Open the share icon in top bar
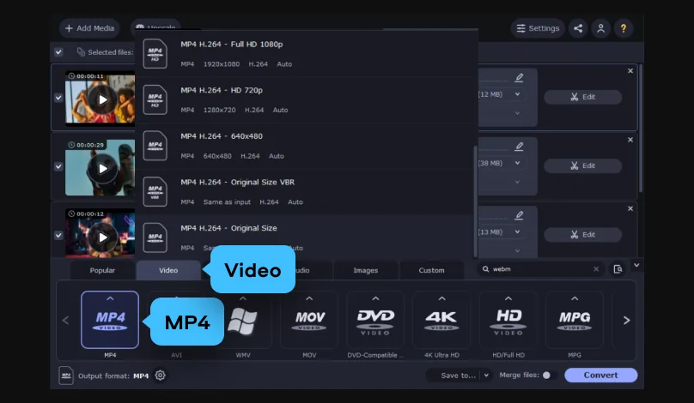This screenshot has height=403, width=694. (x=578, y=28)
